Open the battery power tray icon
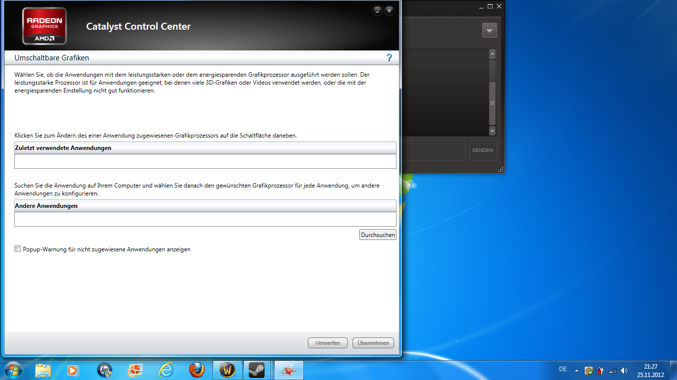 coord(601,370)
